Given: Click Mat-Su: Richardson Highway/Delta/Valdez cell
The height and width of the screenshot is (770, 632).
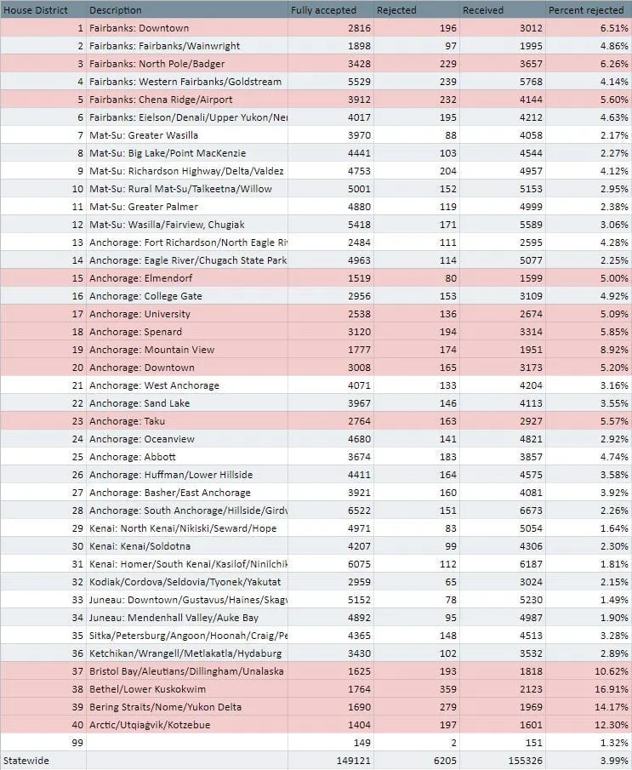Looking at the screenshot, I should point(186,171).
